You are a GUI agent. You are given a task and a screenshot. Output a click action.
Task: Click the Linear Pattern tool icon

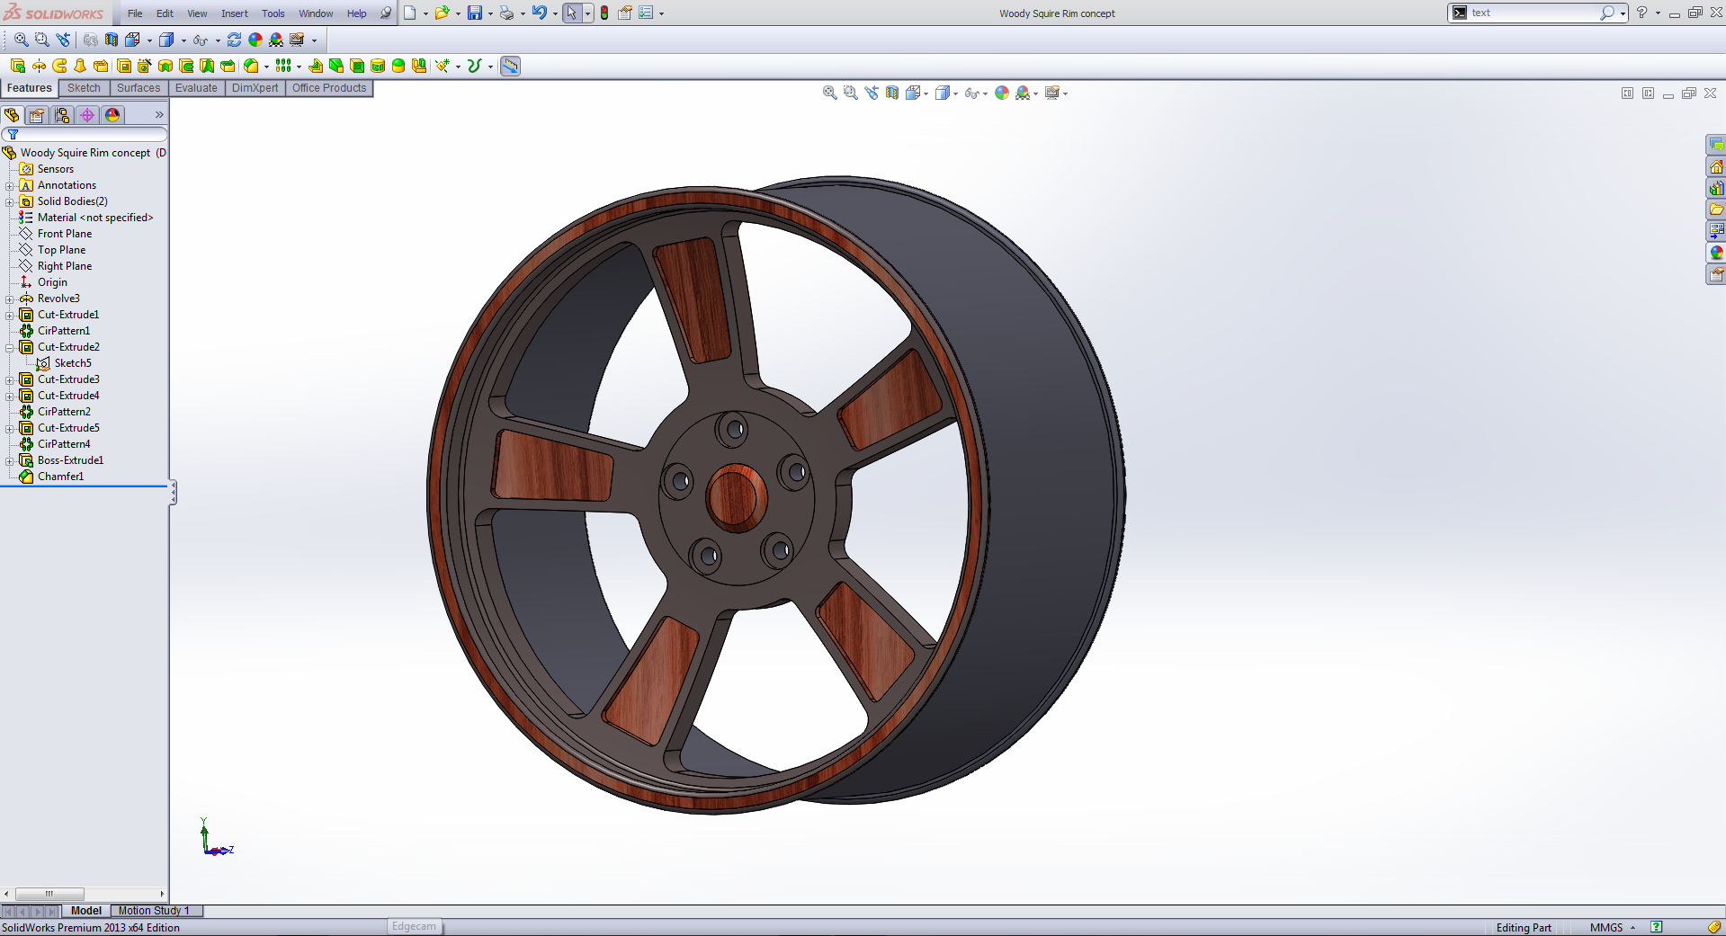click(x=283, y=66)
